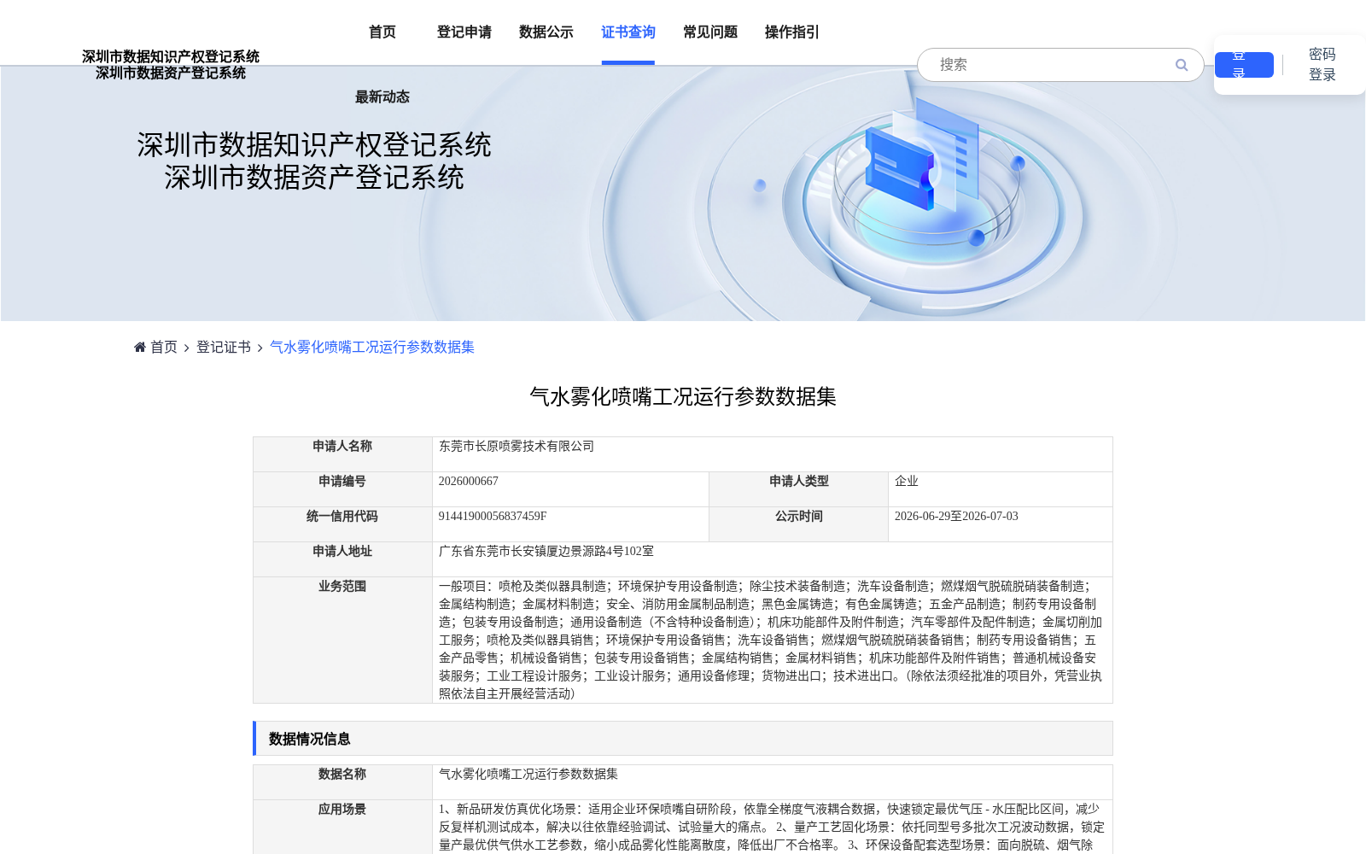This screenshot has height=854, width=1366.
Task: Select applicant name 东莞市长原喷雾技术有限公司
Action: pyautogui.click(x=517, y=447)
